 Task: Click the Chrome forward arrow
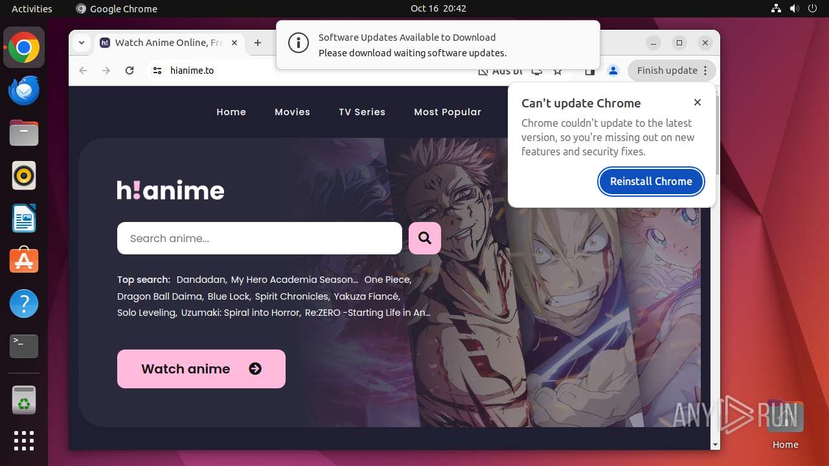pos(106,71)
